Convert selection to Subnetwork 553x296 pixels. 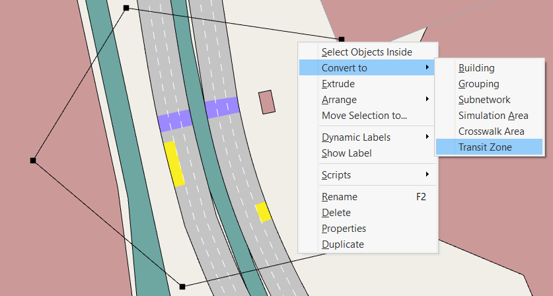[484, 100]
